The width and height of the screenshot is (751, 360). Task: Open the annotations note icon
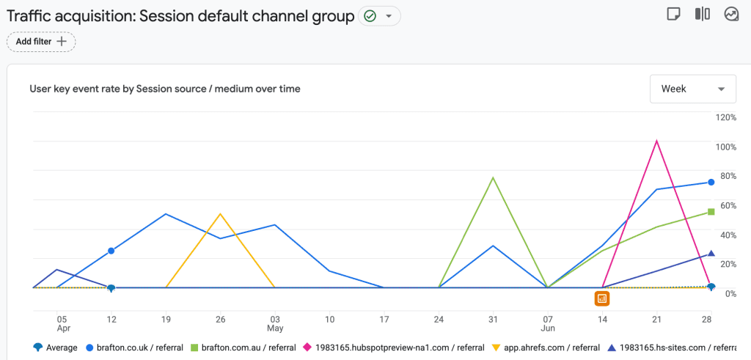pos(673,15)
